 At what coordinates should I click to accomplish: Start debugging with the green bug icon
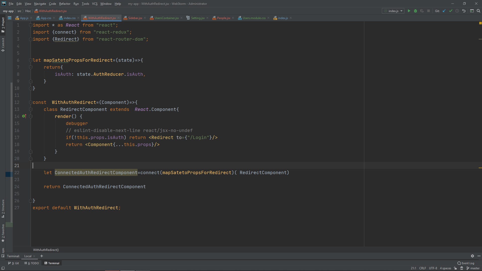[415, 11]
